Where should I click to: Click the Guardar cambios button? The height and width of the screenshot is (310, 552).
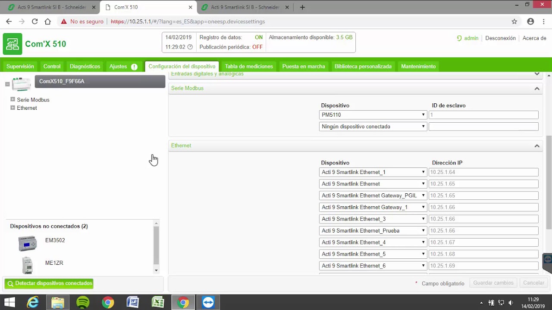click(x=493, y=283)
